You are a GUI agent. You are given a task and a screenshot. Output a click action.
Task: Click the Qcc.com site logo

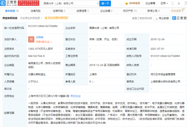tap(9, 3)
